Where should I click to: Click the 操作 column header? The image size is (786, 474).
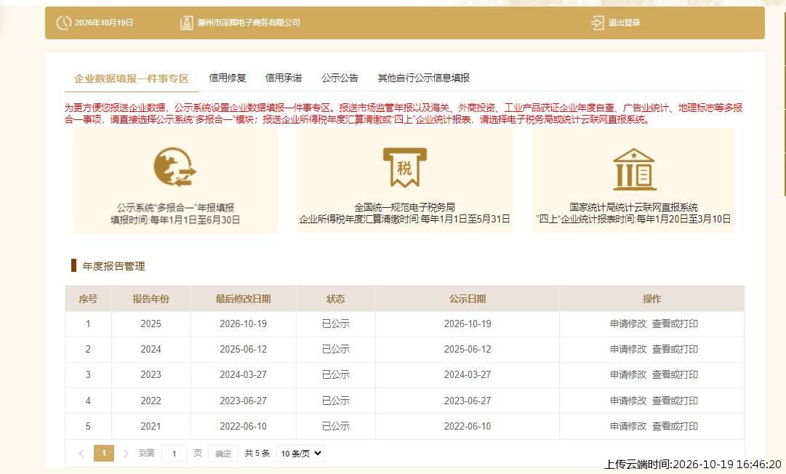tap(652, 299)
